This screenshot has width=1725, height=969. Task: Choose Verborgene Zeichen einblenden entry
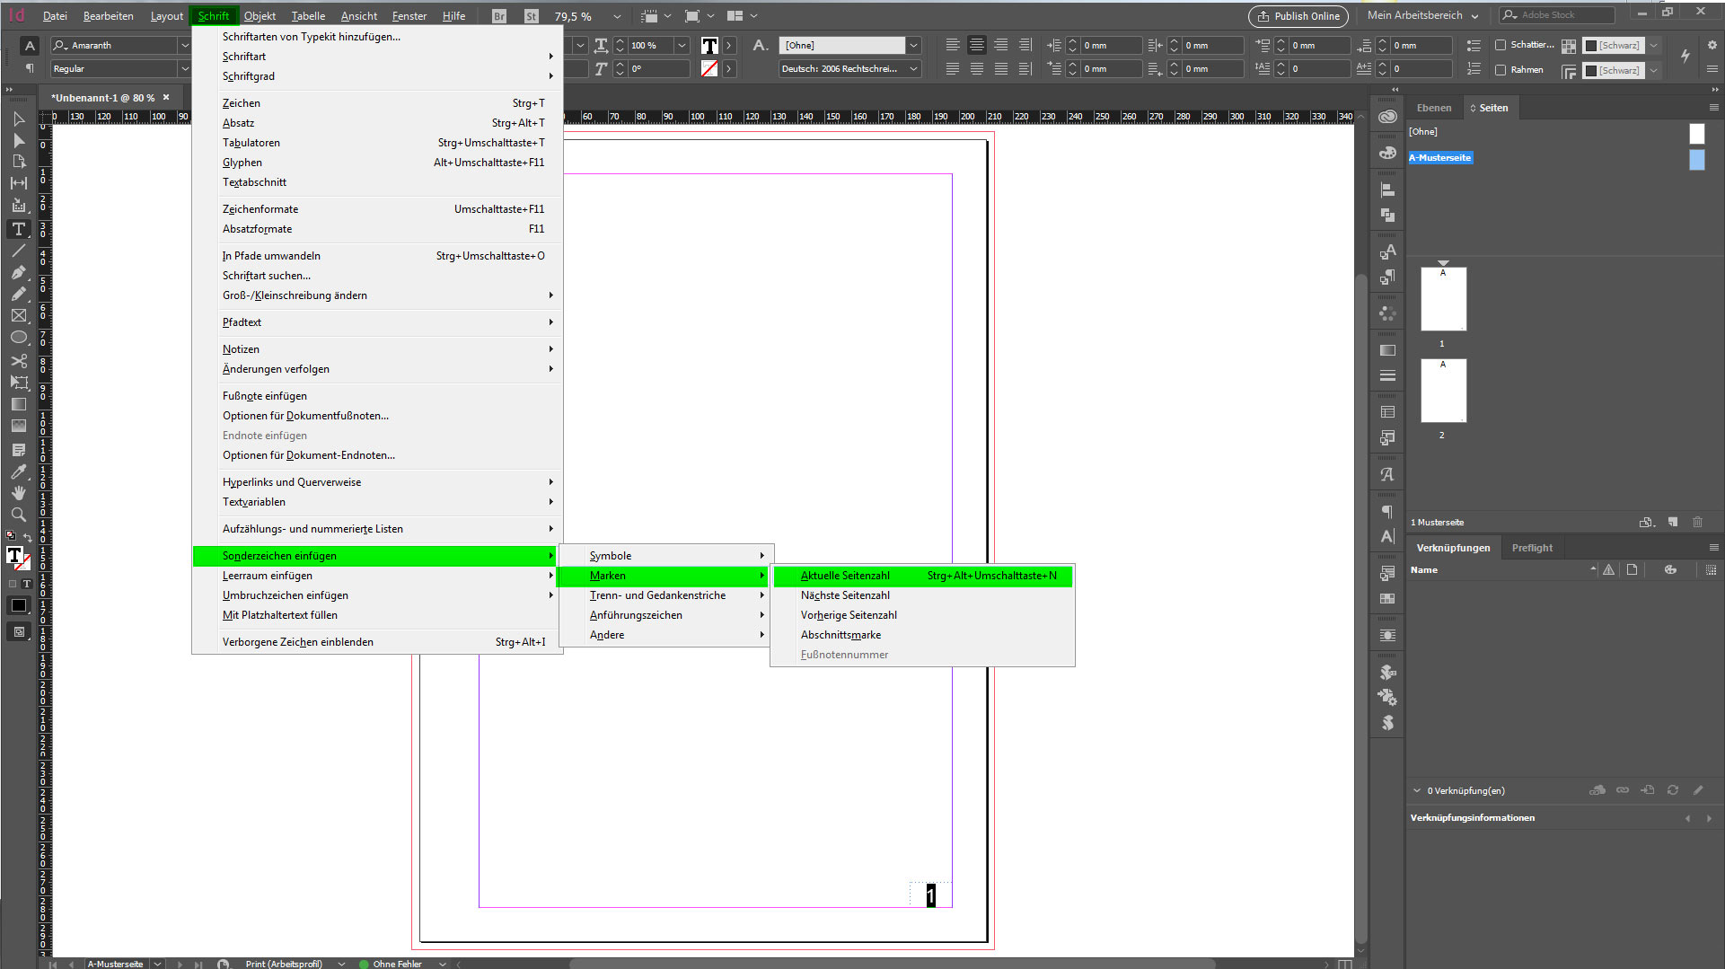click(377, 642)
